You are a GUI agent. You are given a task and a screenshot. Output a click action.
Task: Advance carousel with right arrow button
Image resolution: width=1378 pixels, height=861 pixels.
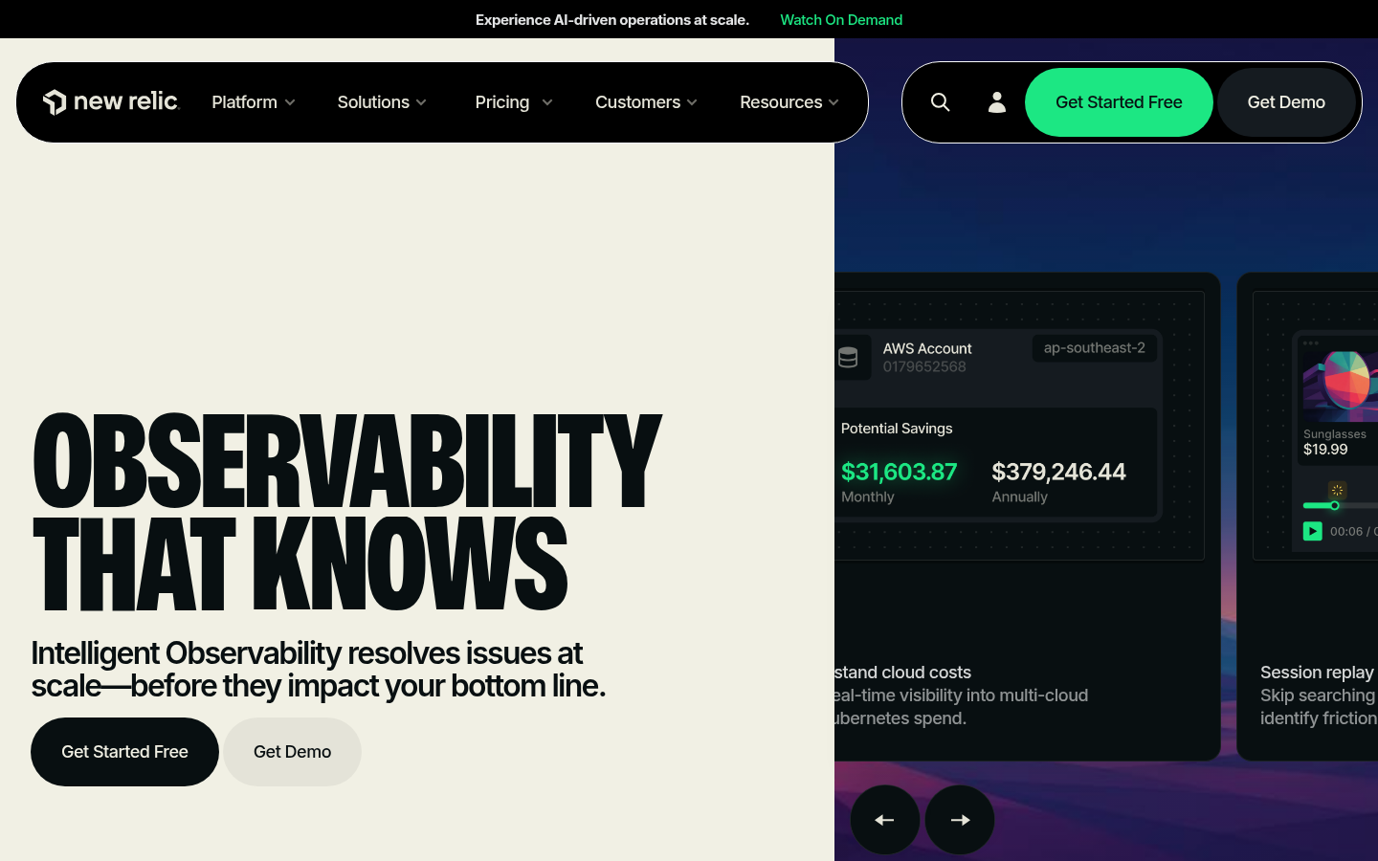(960, 820)
